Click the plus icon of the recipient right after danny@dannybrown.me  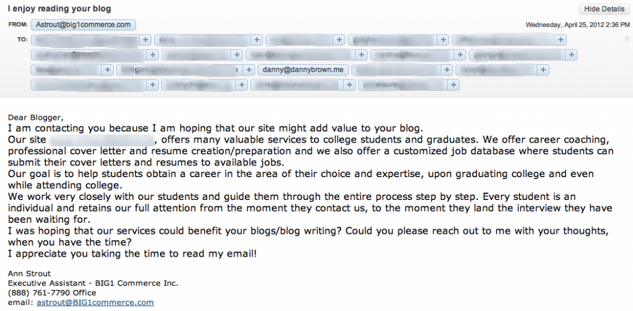(x=446, y=70)
